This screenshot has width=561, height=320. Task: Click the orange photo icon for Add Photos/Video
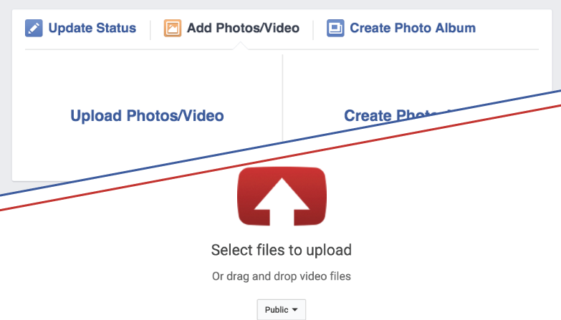[x=173, y=28]
